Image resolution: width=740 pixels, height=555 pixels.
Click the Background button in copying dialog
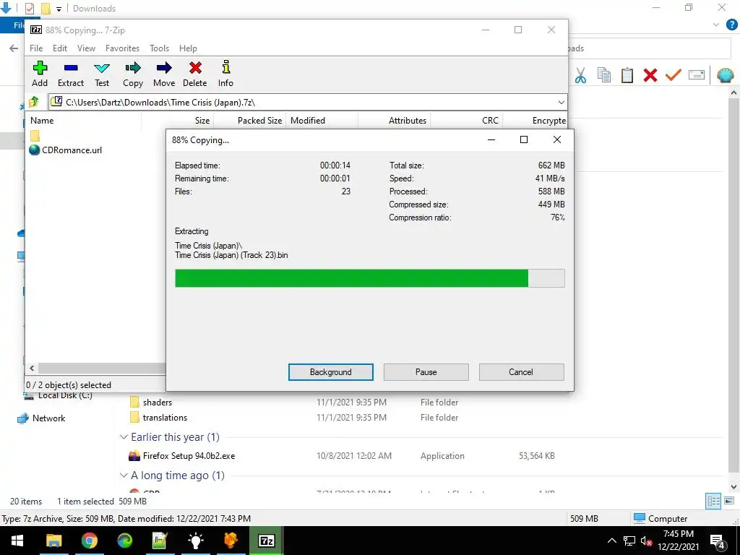330,372
